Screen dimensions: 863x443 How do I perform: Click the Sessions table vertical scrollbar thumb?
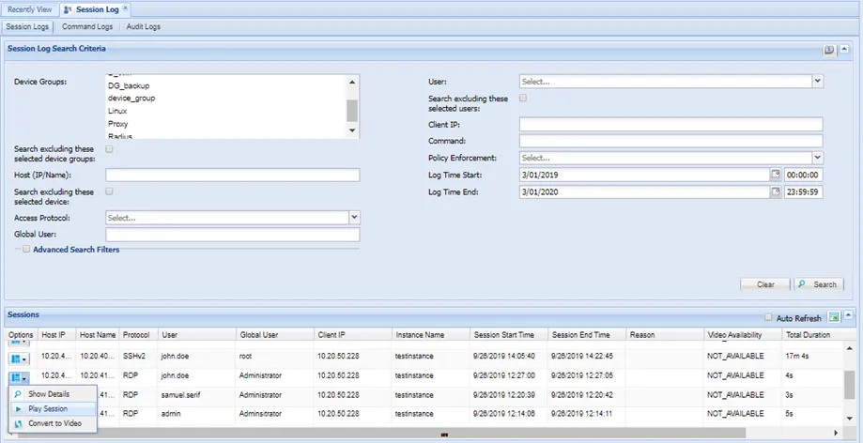(850, 384)
